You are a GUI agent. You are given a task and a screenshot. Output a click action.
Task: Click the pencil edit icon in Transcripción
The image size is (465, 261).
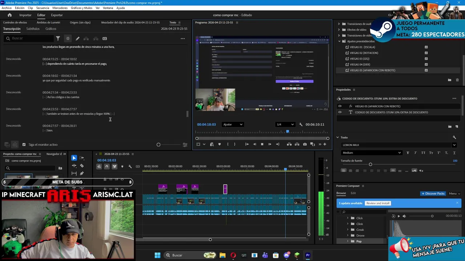pyautogui.click(x=77, y=38)
